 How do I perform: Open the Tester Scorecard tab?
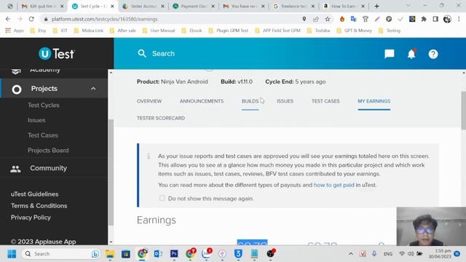[161, 118]
